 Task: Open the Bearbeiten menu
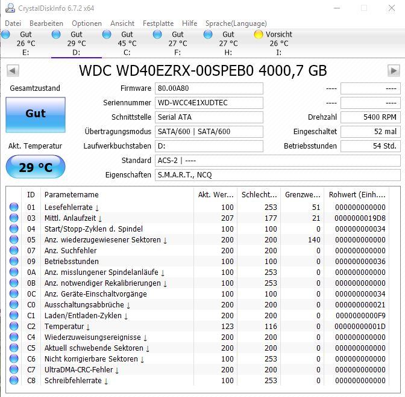pyautogui.click(x=46, y=23)
